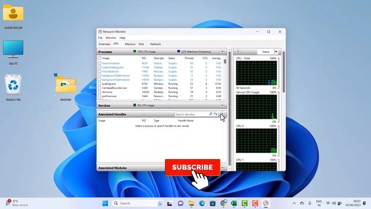371x209 pixels.
Task: Sort processes by Threads column header
Action: point(189,58)
